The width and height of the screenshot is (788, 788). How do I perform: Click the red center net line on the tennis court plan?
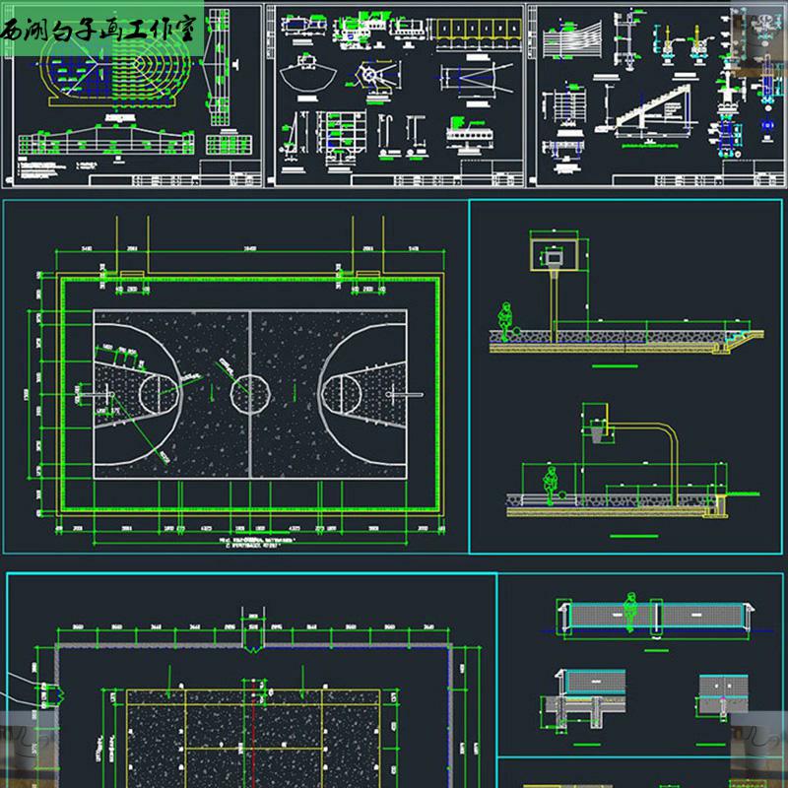pos(253,734)
